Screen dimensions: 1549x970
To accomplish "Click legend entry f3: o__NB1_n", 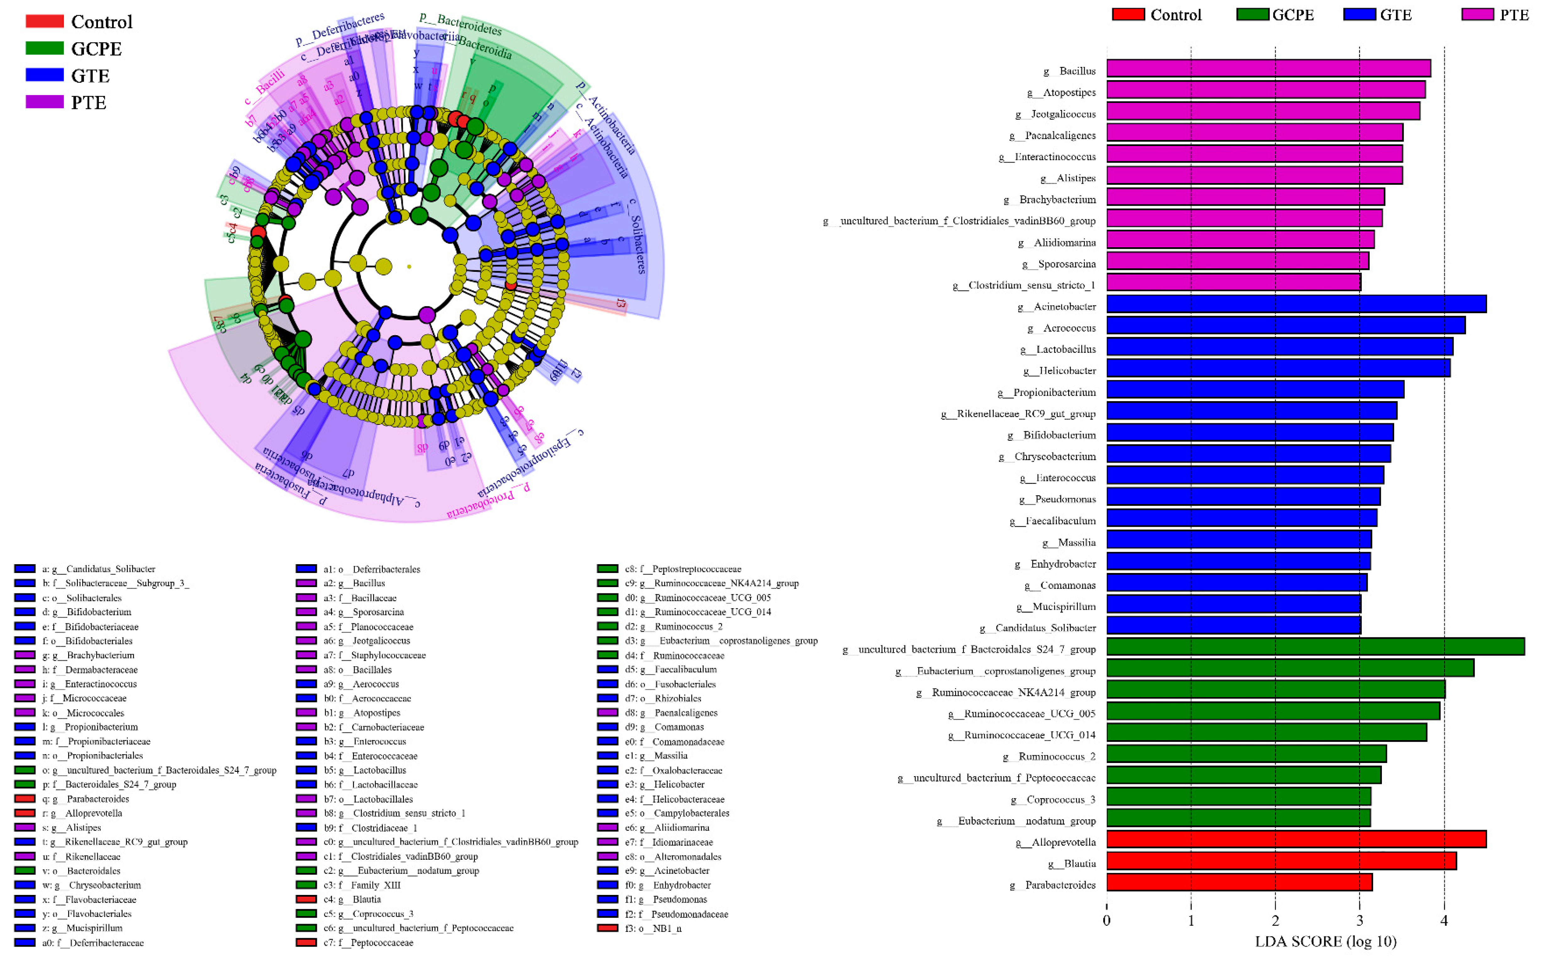I will pyautogui.click(x=653, y=928).
